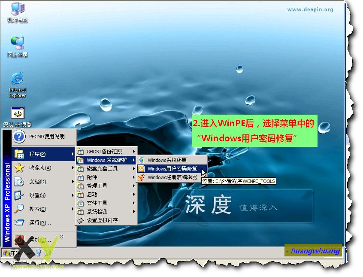The image size is (363, 277).
Task: Expand the Windows 系统维护 submenu
Action: coord(106,160)
